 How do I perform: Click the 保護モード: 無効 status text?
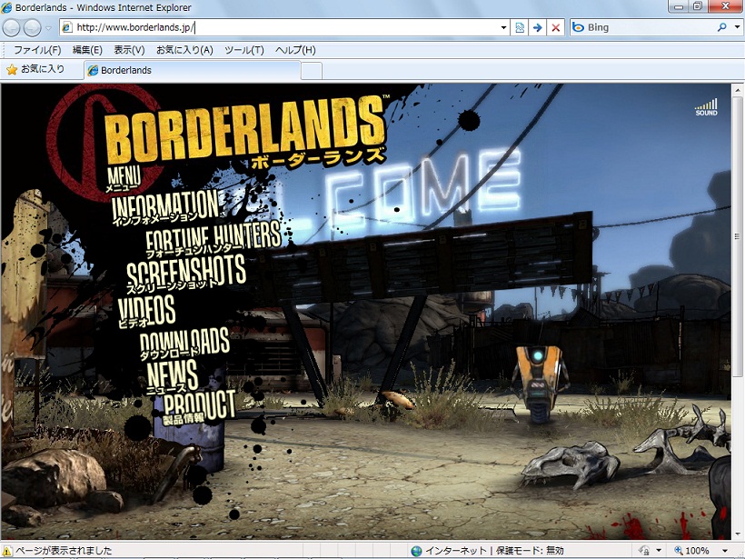530,551
